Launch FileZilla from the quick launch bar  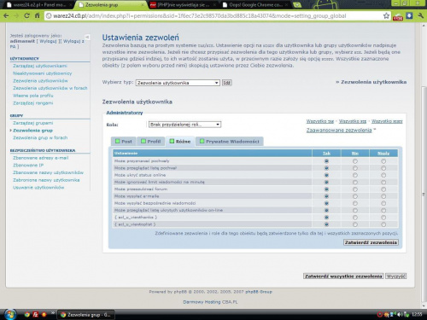coord(36,315)
